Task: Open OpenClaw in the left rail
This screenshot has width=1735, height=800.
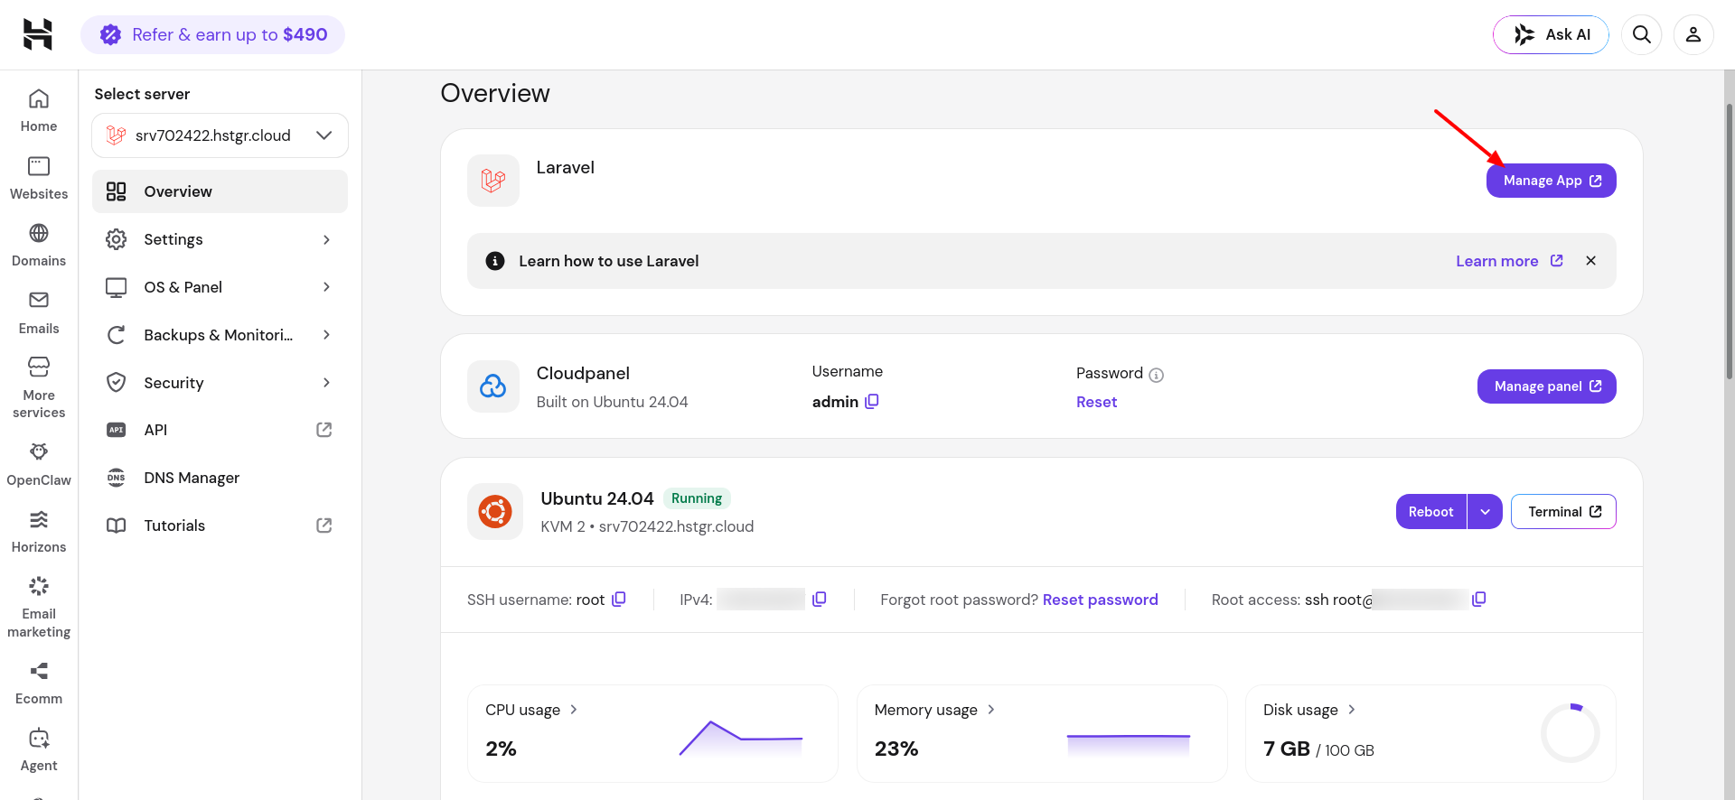Action: click(x=39, y=465)
